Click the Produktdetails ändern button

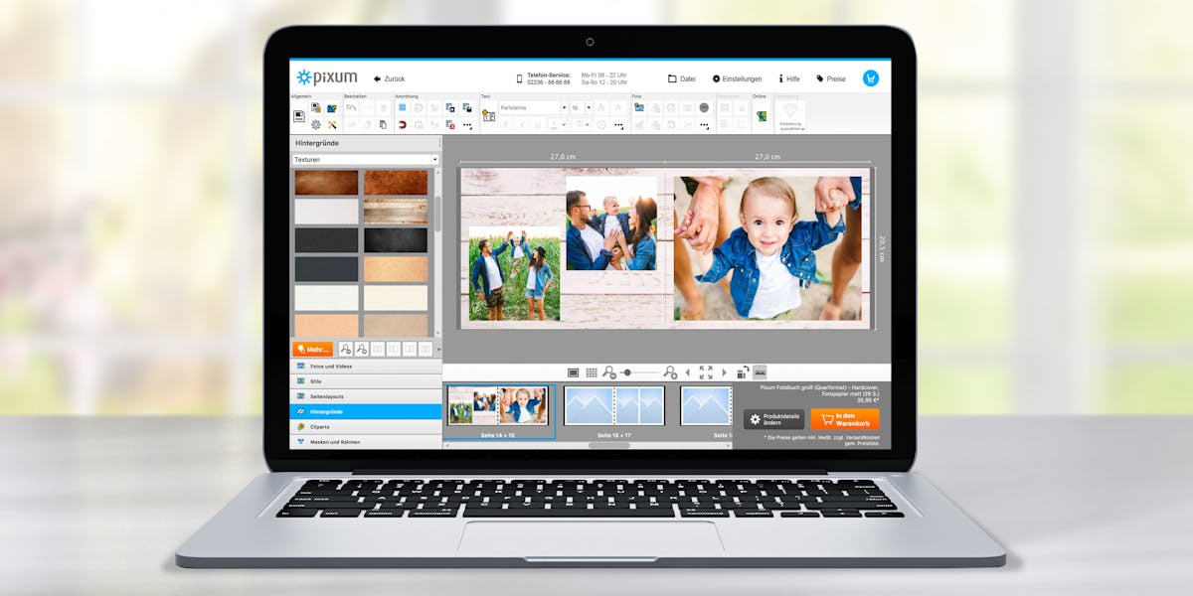coord(773,419)
